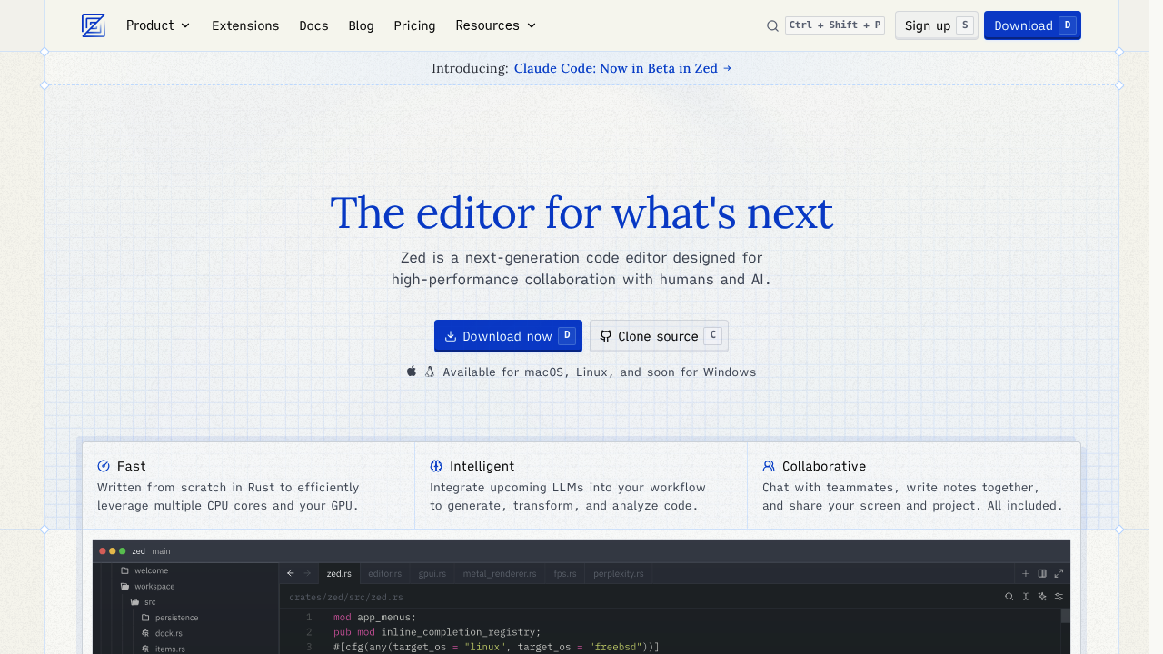Click the plus icon in editor tab bar
This screenshot has height=654, width=1163.
point(1026,573)
